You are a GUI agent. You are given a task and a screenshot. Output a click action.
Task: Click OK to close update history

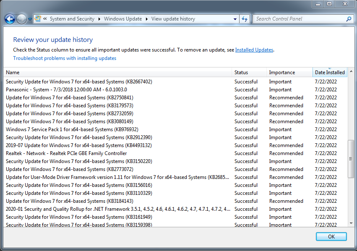331,237
